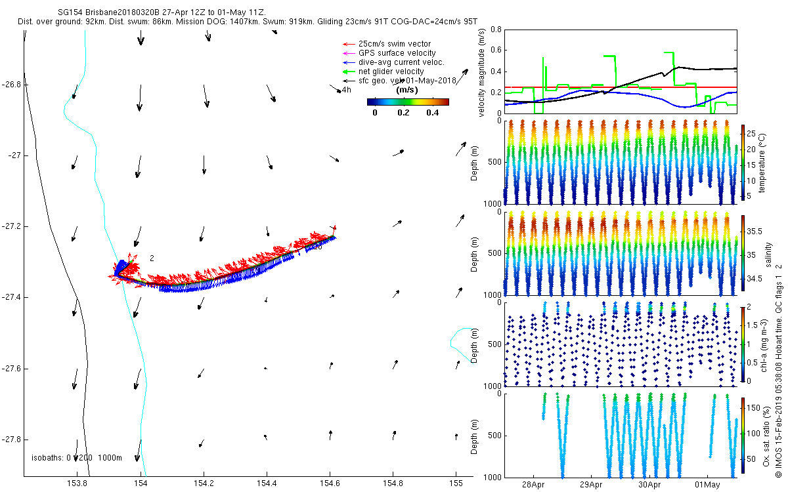
Task: Click the velocity (m/s) horizontal colorbar
Action: point(407,102)
